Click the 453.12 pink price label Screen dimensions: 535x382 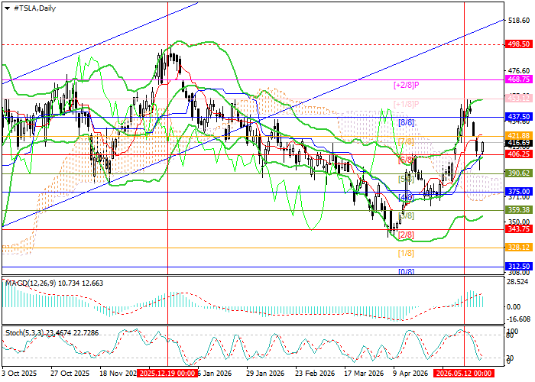click(518, 99)
